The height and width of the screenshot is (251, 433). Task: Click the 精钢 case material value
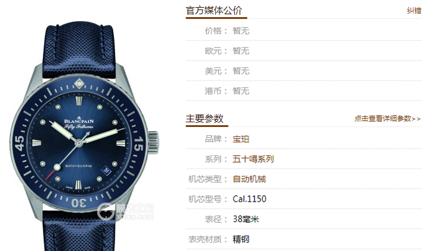(x=241, y=239)
